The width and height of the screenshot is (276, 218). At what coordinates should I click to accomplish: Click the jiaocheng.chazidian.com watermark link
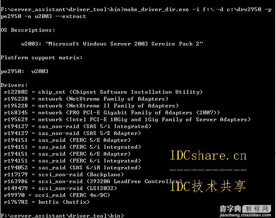click(246, 215)
